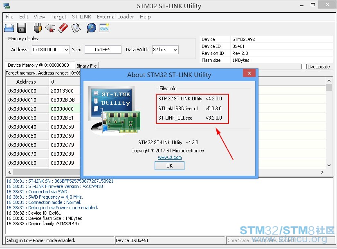Click log line Connected via SWD
Viewport: 337px width, 249px height.
pos(37,192)
